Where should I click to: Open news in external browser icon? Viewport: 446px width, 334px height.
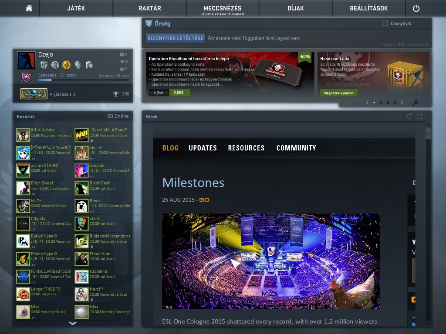[419, 116]
